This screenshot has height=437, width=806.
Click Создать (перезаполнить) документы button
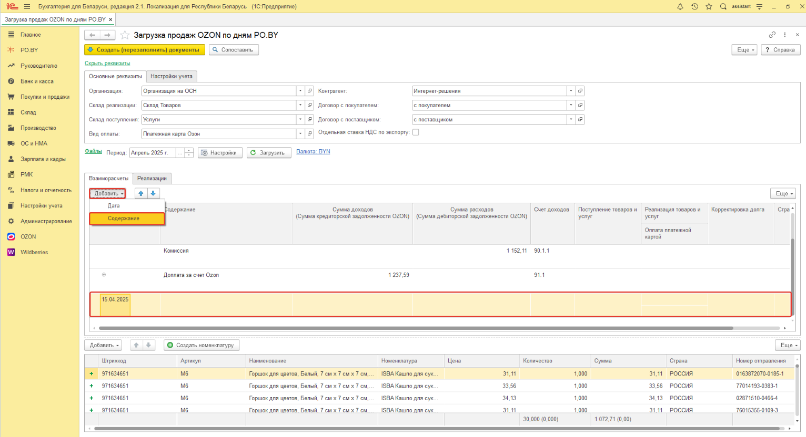click(x=145, y=50)
